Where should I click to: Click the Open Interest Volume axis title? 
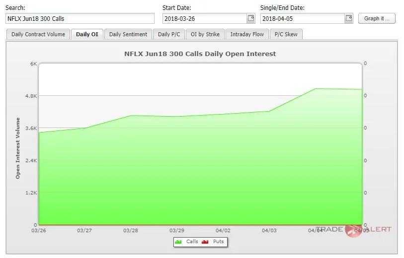18,148
